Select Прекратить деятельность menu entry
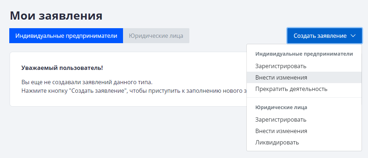Viewport: 368px width, 158px height. click(291, 89)
